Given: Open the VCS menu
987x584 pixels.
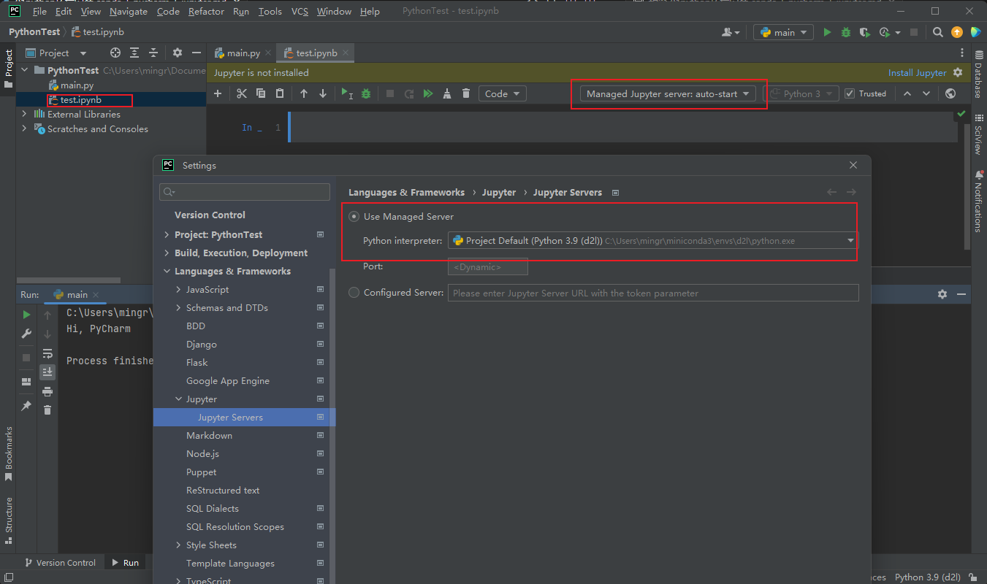Looking at the screenshot, I should tap(300, 11).
